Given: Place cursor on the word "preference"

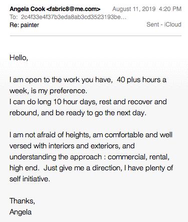Looking at the screenshot, I should [x=68, y=91].
